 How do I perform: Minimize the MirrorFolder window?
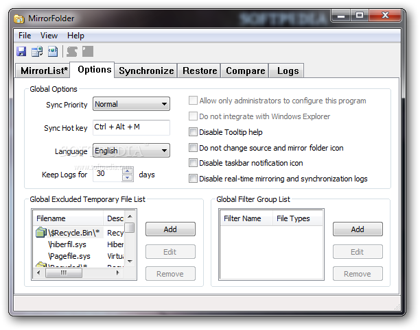tap(341, 16)
